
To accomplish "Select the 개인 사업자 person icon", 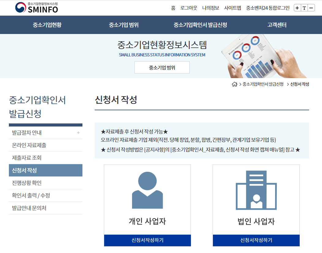I will pyautogui.click(x=147, y=191).
